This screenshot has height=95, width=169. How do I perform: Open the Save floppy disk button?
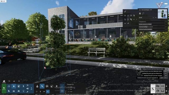163,91
